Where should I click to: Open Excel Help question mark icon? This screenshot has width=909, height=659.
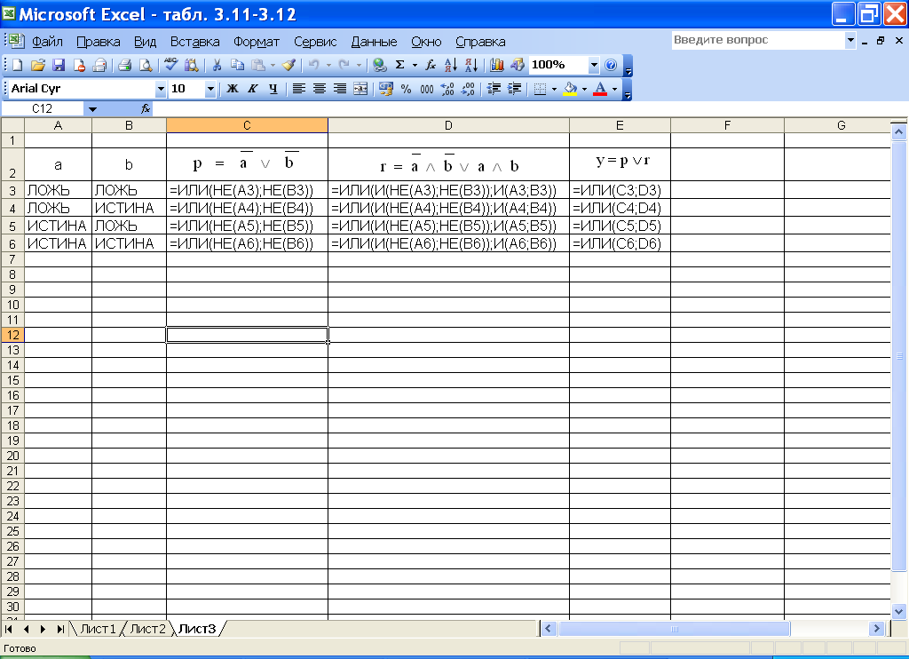coord(611,65)
